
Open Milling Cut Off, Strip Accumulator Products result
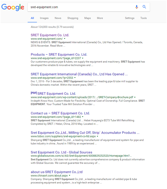[85, 133]
